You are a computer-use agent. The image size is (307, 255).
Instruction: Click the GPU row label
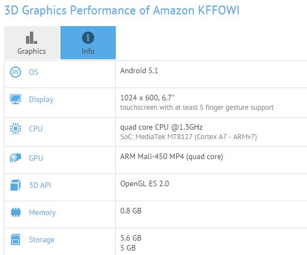36,158
